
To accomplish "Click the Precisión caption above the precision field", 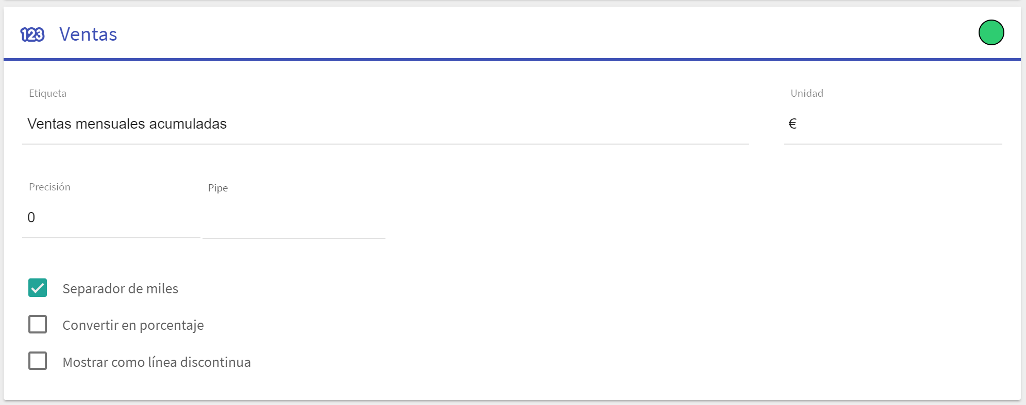I will click(x=49, y=187).
